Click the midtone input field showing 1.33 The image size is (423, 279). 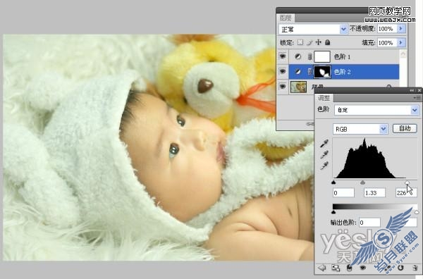click(x=374, y=193)
